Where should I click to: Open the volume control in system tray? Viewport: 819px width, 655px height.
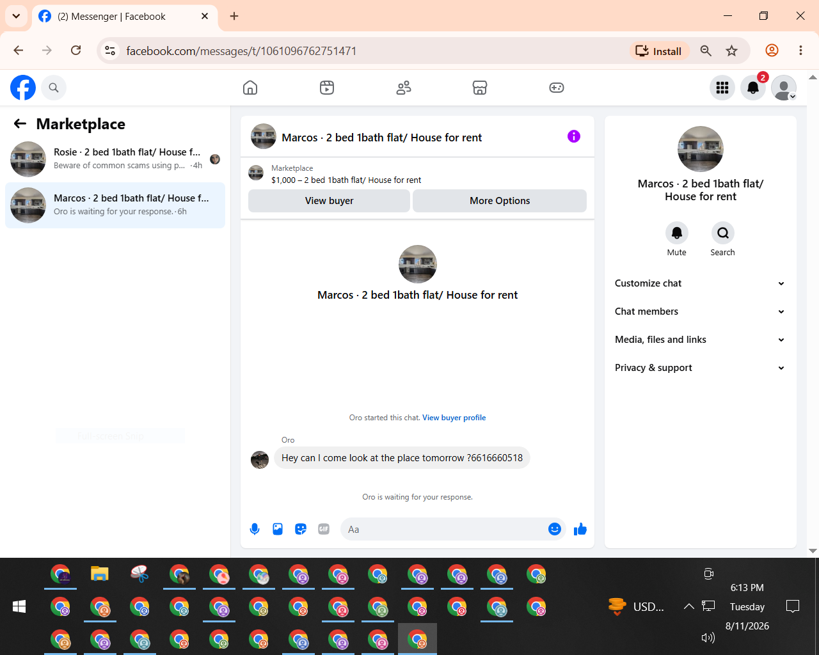pyautogui.click(x=708, y=638)
